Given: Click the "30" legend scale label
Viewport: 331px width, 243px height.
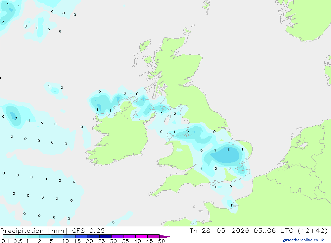Looking at the screenshot, I should tap(114, 241).
